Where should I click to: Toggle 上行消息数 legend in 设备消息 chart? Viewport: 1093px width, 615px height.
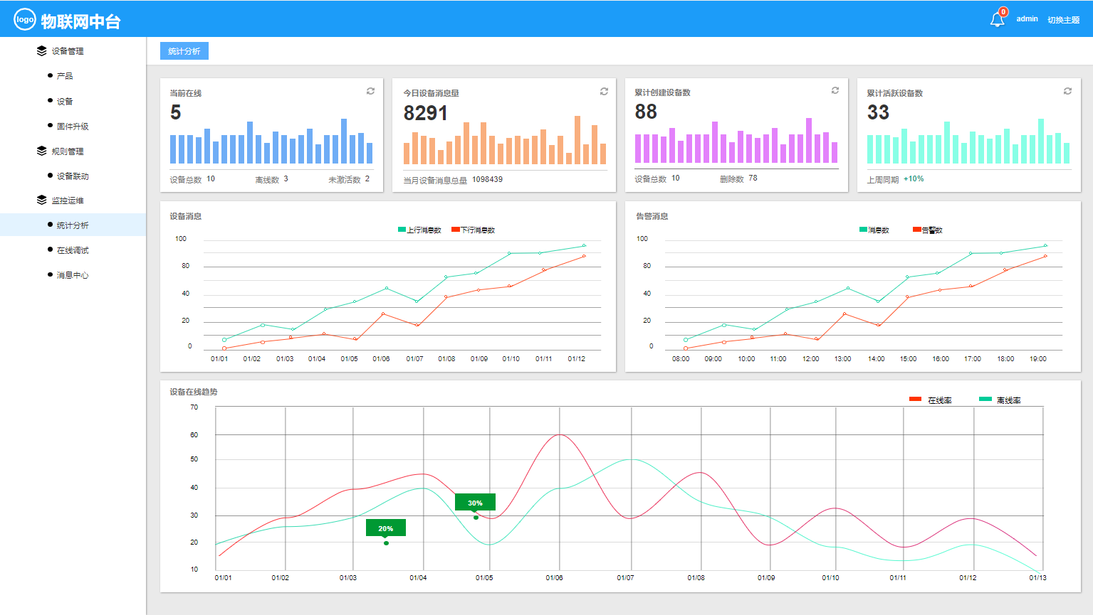419,230
